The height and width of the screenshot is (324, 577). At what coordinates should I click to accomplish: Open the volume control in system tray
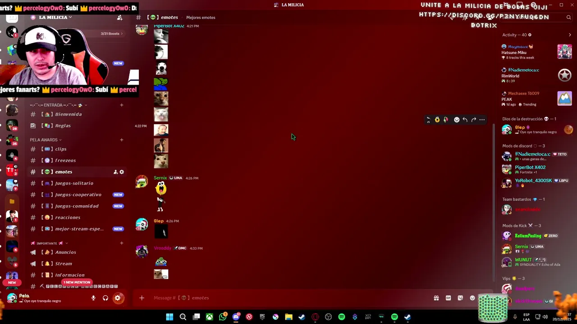click(x=545, y=317)
